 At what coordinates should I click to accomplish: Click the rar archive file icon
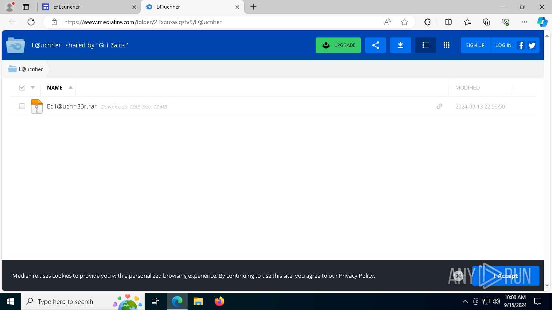(37, 106)
